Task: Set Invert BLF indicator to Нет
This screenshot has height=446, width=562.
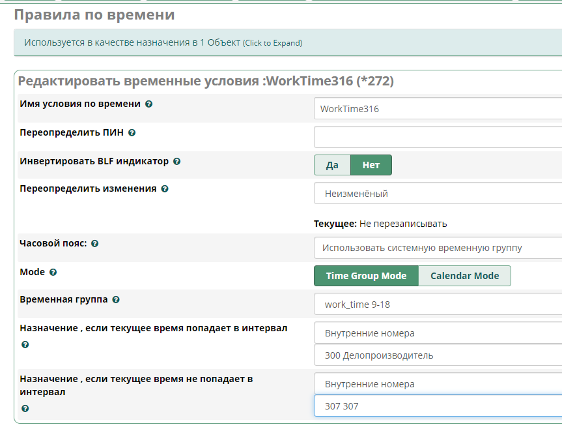Action: pyautogui.click(x=371, y=165)
